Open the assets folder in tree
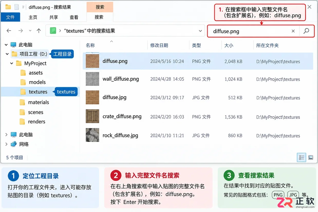The height and width of the screenshot is (212, 318). coord(36,73)
